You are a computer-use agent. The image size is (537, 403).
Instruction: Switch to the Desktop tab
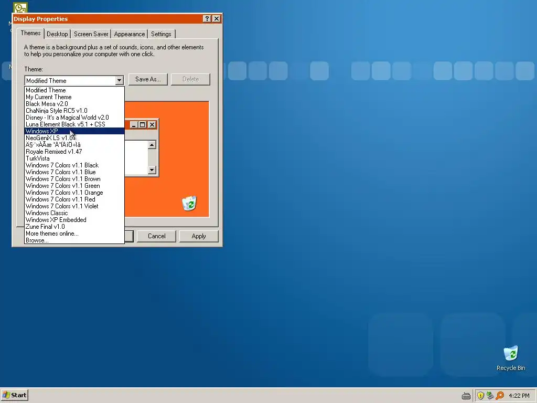57,34
